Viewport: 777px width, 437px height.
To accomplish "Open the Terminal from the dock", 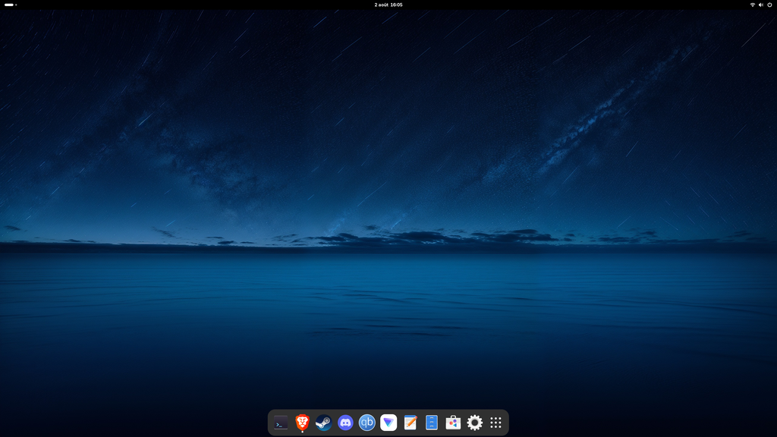I will 281,423.
